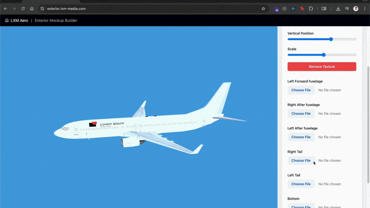This screenshot has height=208, width=370.
Task: Open the browser Extensions puzzle icon
Action: pos(311,9)
